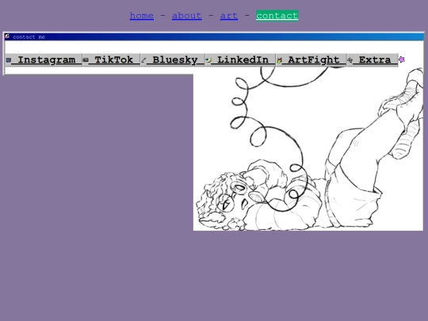Go to the home page

point(141,16)
